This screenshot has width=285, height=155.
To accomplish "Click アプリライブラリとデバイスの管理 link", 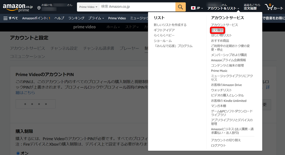I will (232, 122).
